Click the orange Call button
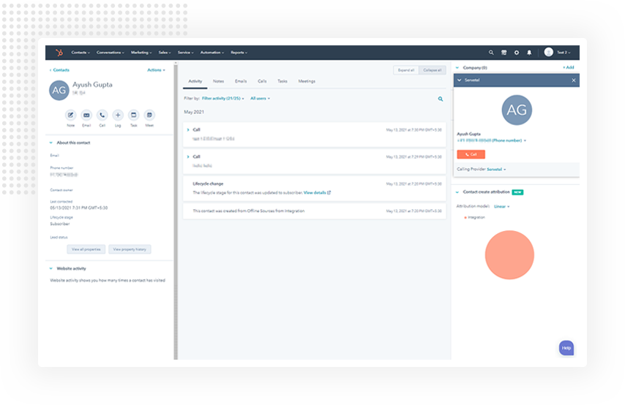Image resolution: width=625 pixels, height=405 pixels. click(x=471, y=154)
